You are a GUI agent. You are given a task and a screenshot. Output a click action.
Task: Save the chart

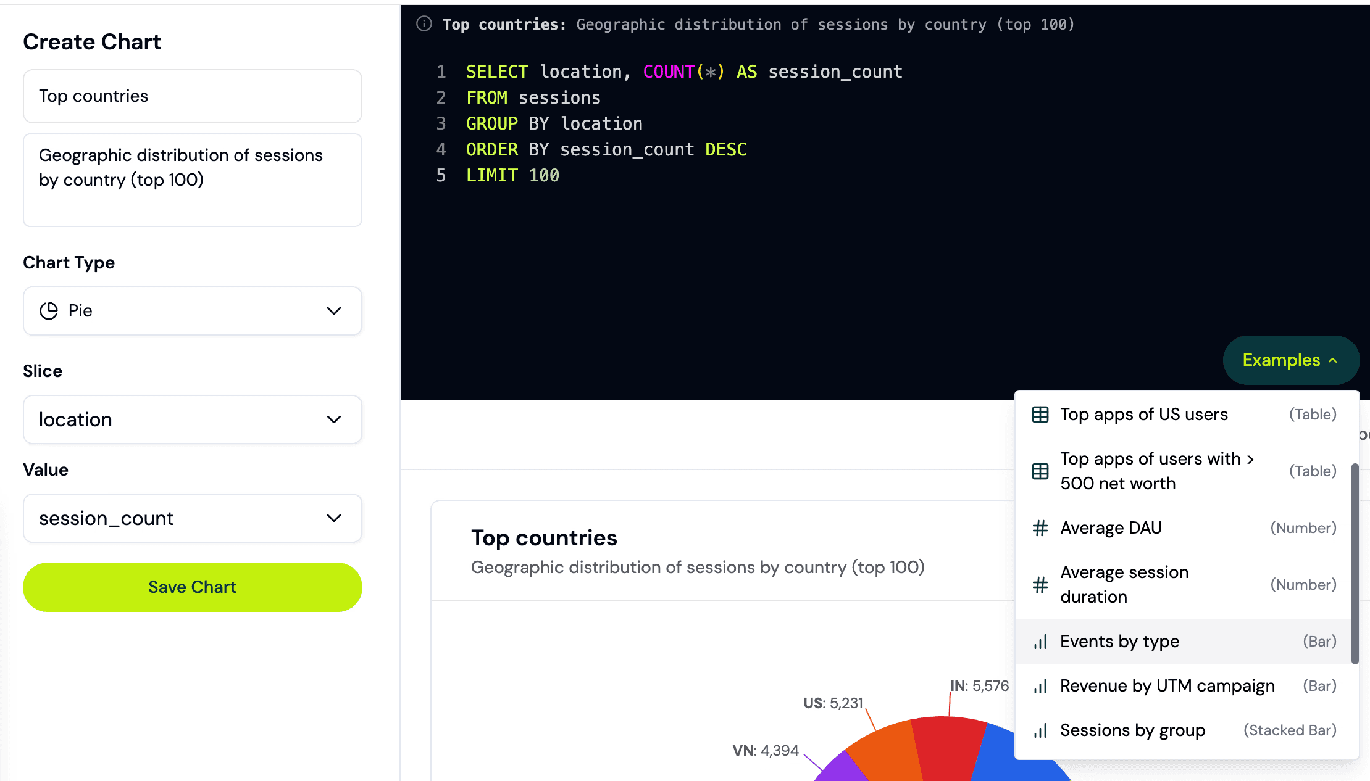[x=192, y=587]
